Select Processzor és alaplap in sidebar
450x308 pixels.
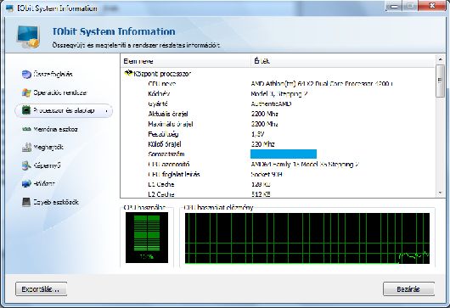pyautogui.click(x=64, y=110)
